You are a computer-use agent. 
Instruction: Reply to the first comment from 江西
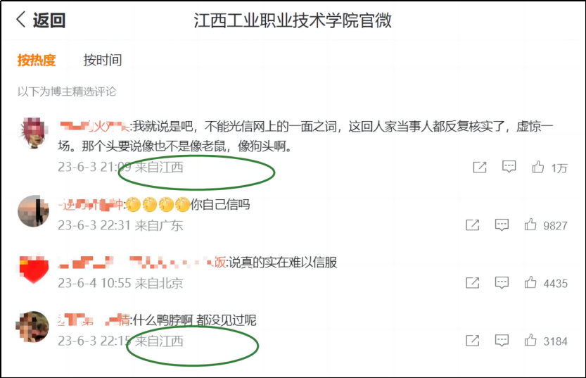(x=509, y=167)
